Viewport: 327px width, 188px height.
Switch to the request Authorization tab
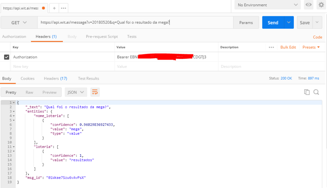coord(14,37)
